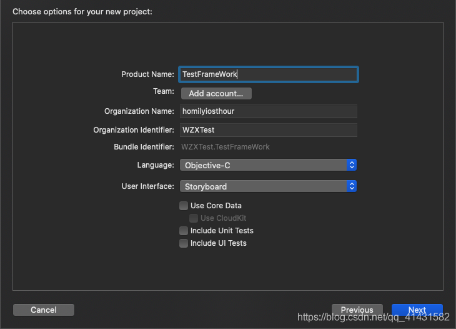
Task: Click the 'User Interface:' label
Action: click(147, 186)
